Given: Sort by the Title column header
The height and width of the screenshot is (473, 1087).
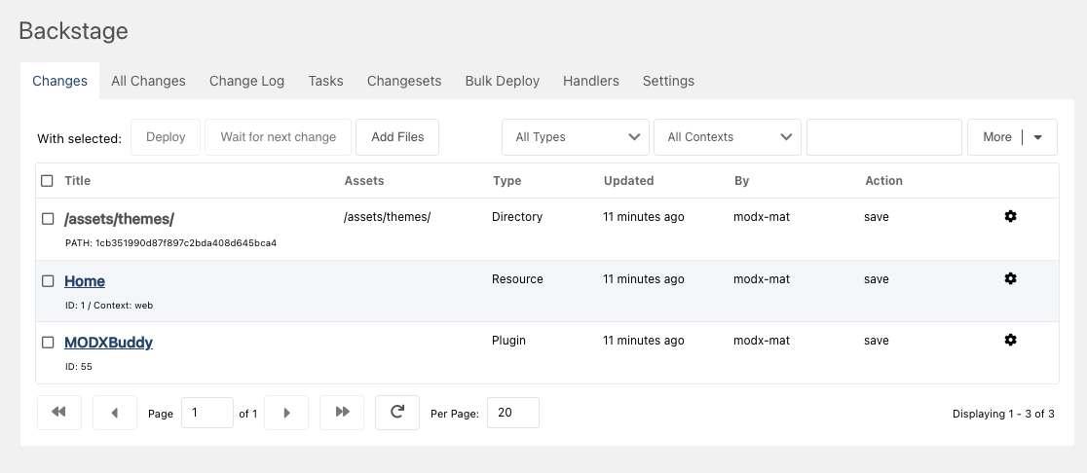Looking at the screenshot, I should click(x=78, y=181).
